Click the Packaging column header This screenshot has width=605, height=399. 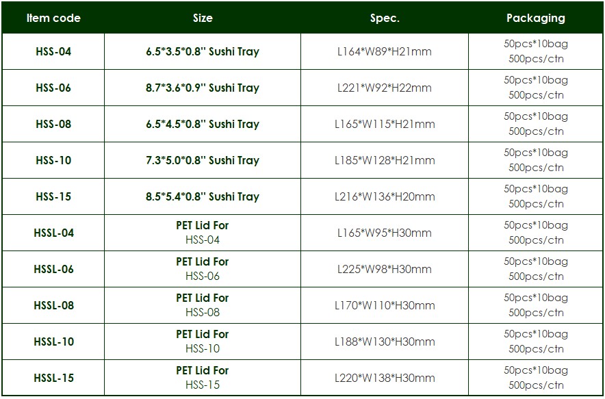point(536,18)
